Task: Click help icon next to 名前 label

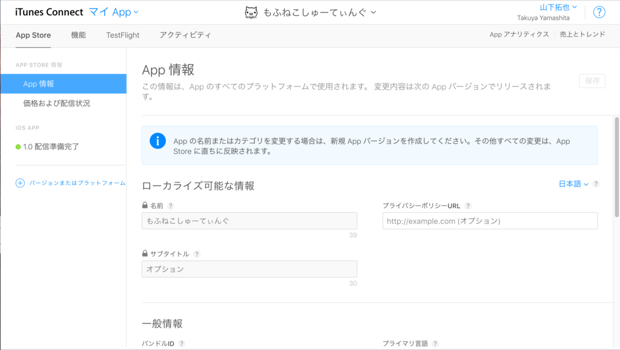Action: point(170,206)
